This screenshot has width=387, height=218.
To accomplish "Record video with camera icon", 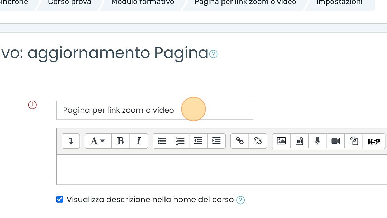I will pyautogui.click(x=336, y=141).
